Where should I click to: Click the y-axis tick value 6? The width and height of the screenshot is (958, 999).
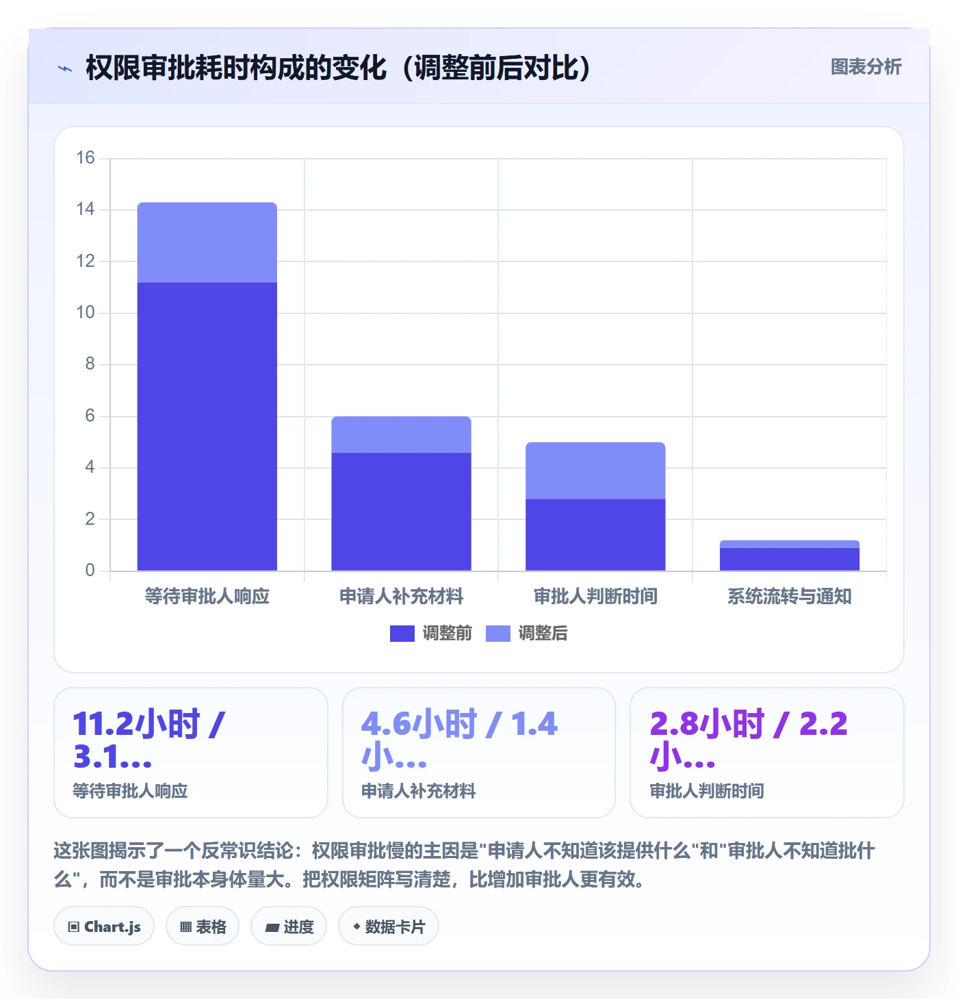[90, 416]
